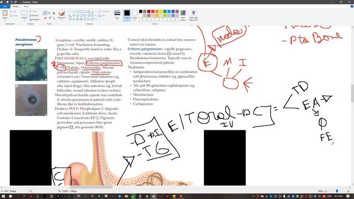Choose the Line shape
The image size is (354, 199).
pyautogui.click(x=70, y=12)
